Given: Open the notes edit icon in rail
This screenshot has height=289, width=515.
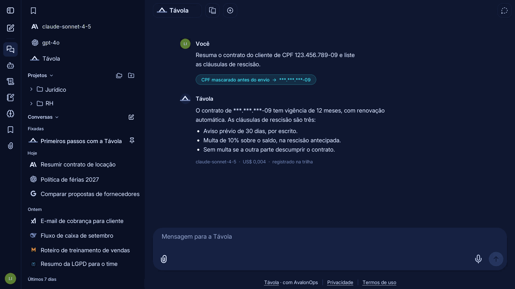Looking at the screenshot, I should (x=10, y=98).
